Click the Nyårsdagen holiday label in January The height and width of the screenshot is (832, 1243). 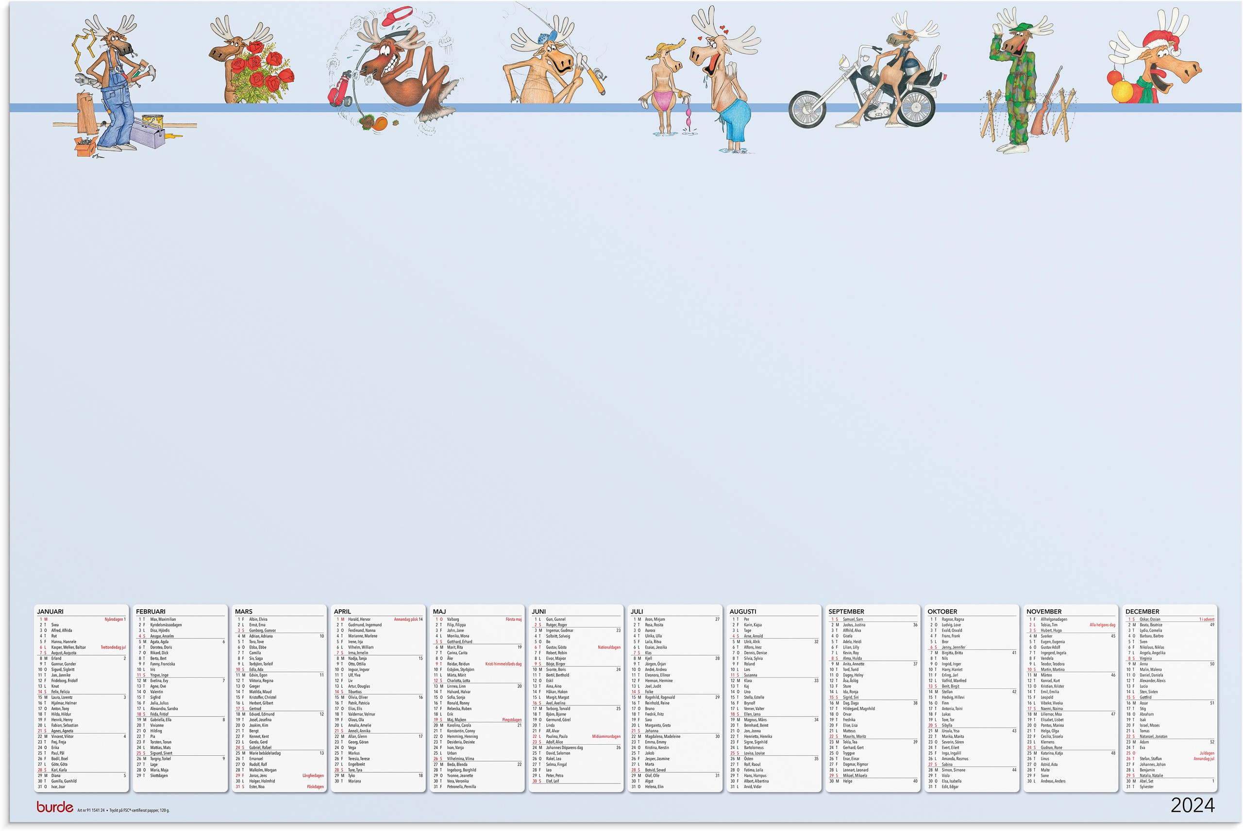(x=114, y=619)
